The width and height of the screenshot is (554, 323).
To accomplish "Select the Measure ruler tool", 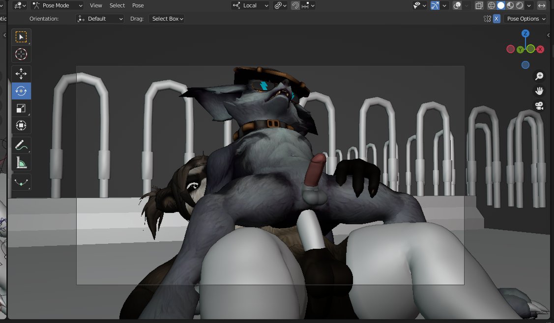I will coord(21,163).
